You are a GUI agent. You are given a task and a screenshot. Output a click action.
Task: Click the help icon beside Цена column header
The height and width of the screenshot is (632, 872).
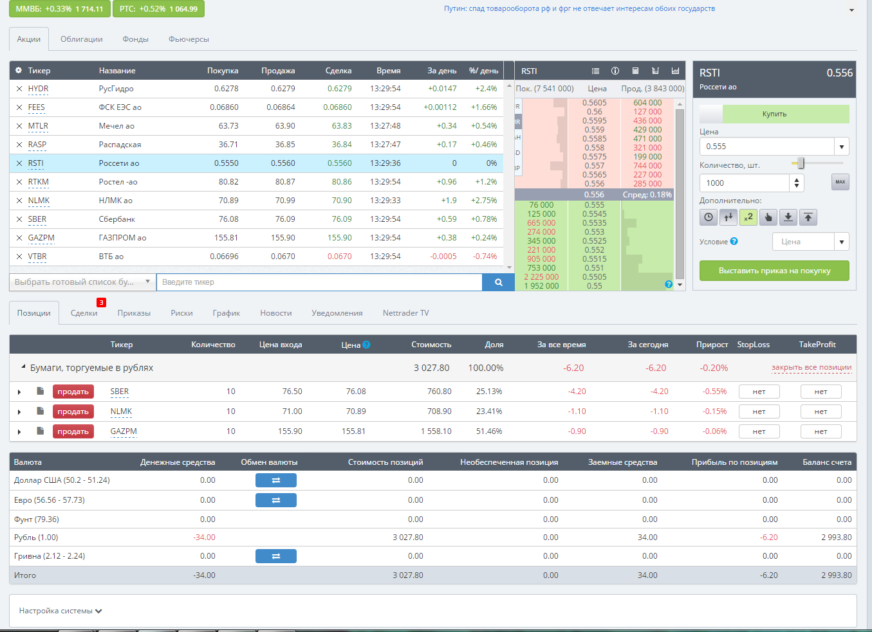point(366,345)
